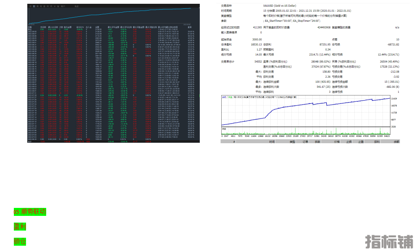
Task: Click the modelling quality value 'n/a'
Action: (397, 28)
